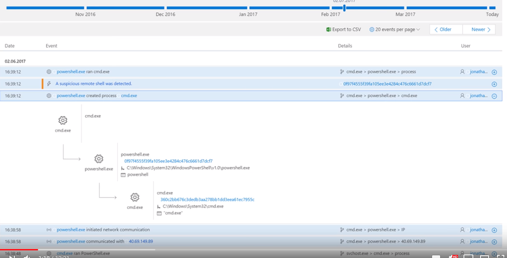Open the 20 events per page dropdown
This screenshot has width=507, height=258.
394,30
